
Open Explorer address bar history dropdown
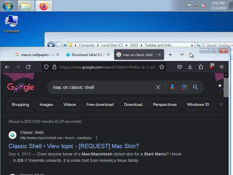point(192,45)
